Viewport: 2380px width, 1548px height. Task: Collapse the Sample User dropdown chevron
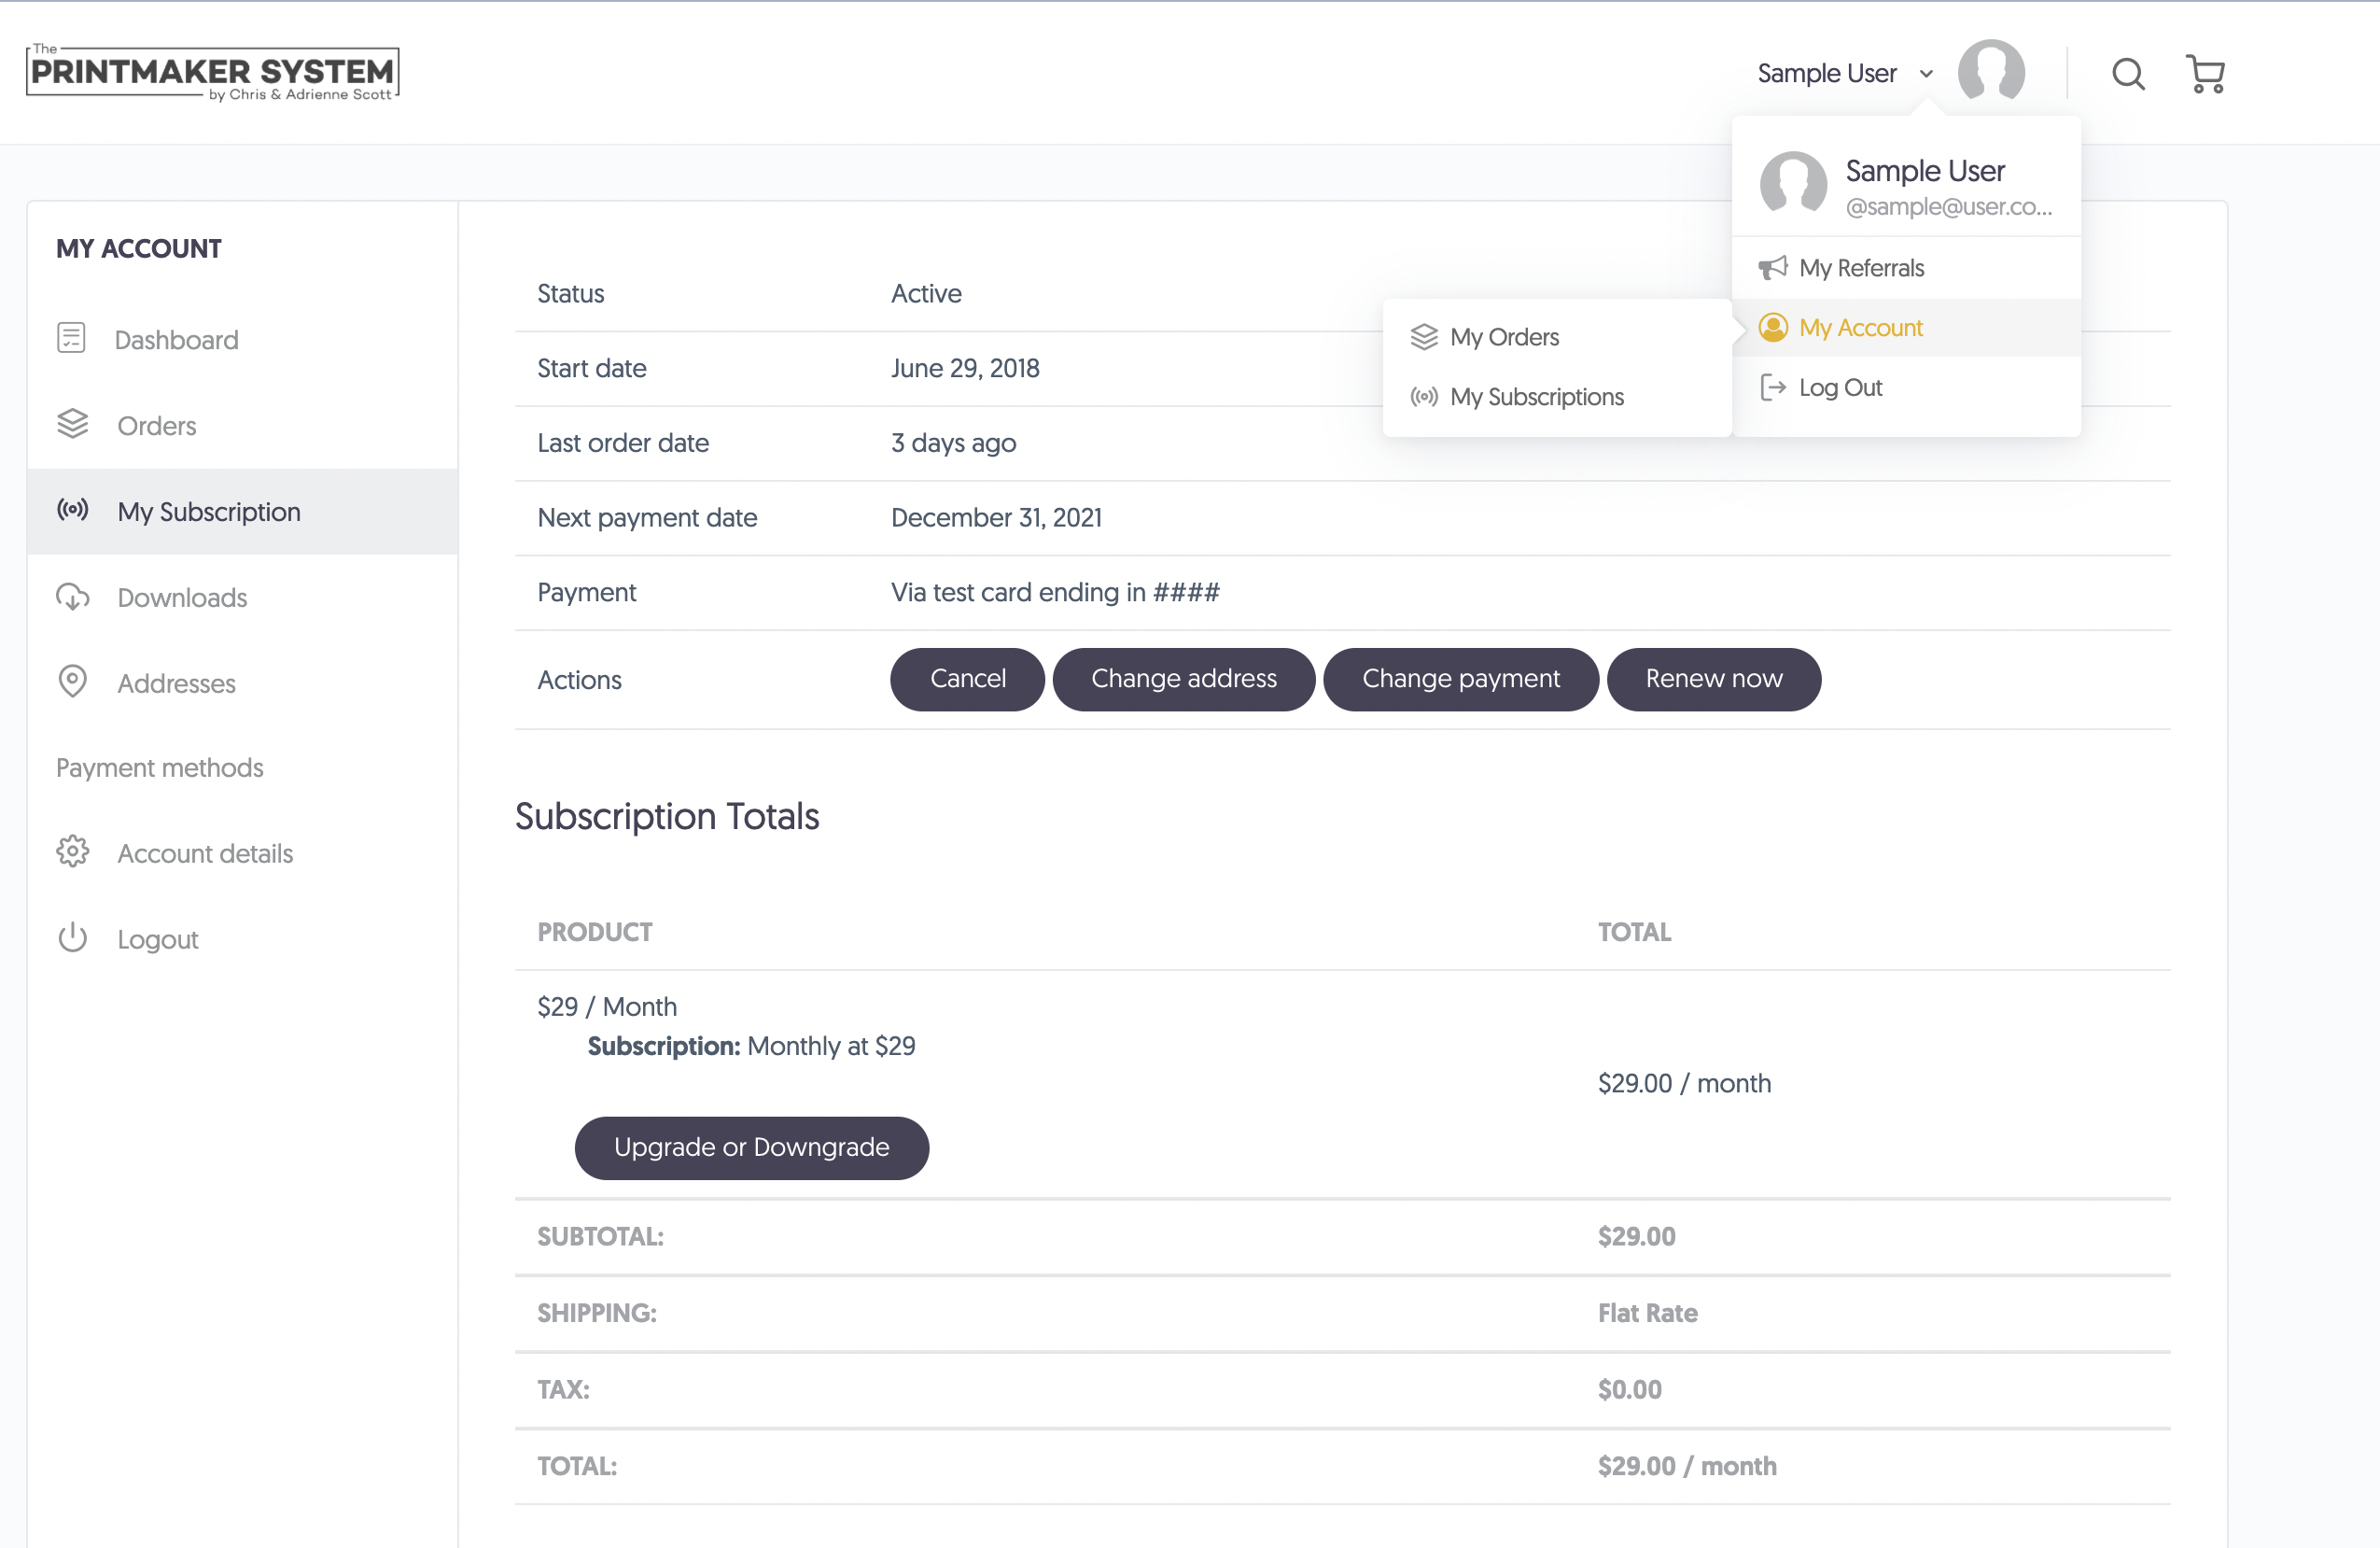click(x=1926, y=74)
